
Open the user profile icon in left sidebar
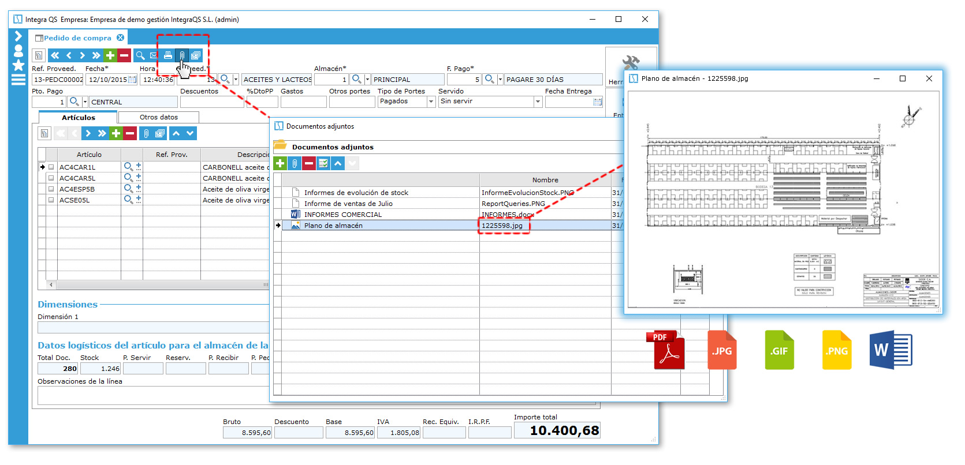click(x=18, y=51)
